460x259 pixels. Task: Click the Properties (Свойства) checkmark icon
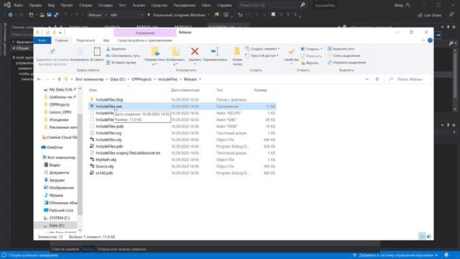pos(291,52)
